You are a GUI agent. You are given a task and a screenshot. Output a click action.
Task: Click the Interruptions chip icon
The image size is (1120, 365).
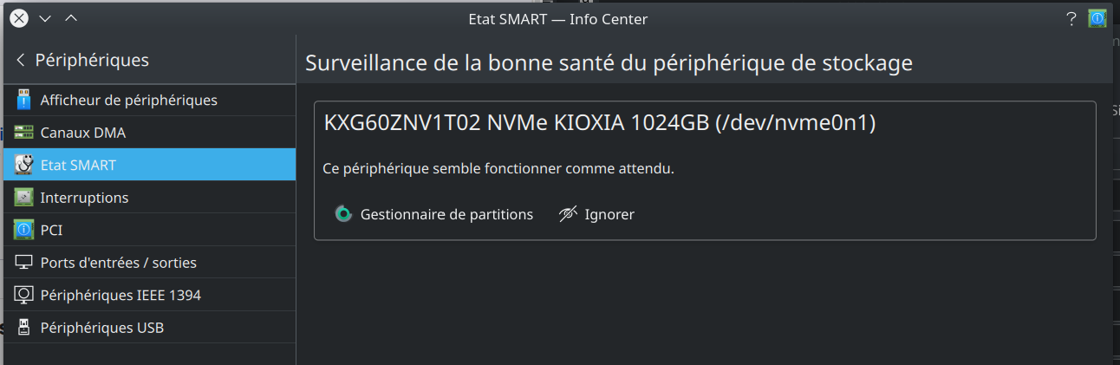click(23, 198)
